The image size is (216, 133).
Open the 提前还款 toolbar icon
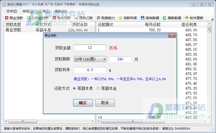76,18
